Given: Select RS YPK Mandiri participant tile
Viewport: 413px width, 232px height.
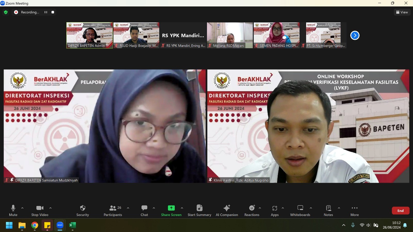Looking at the screenshot, I should tap(183, 35).
